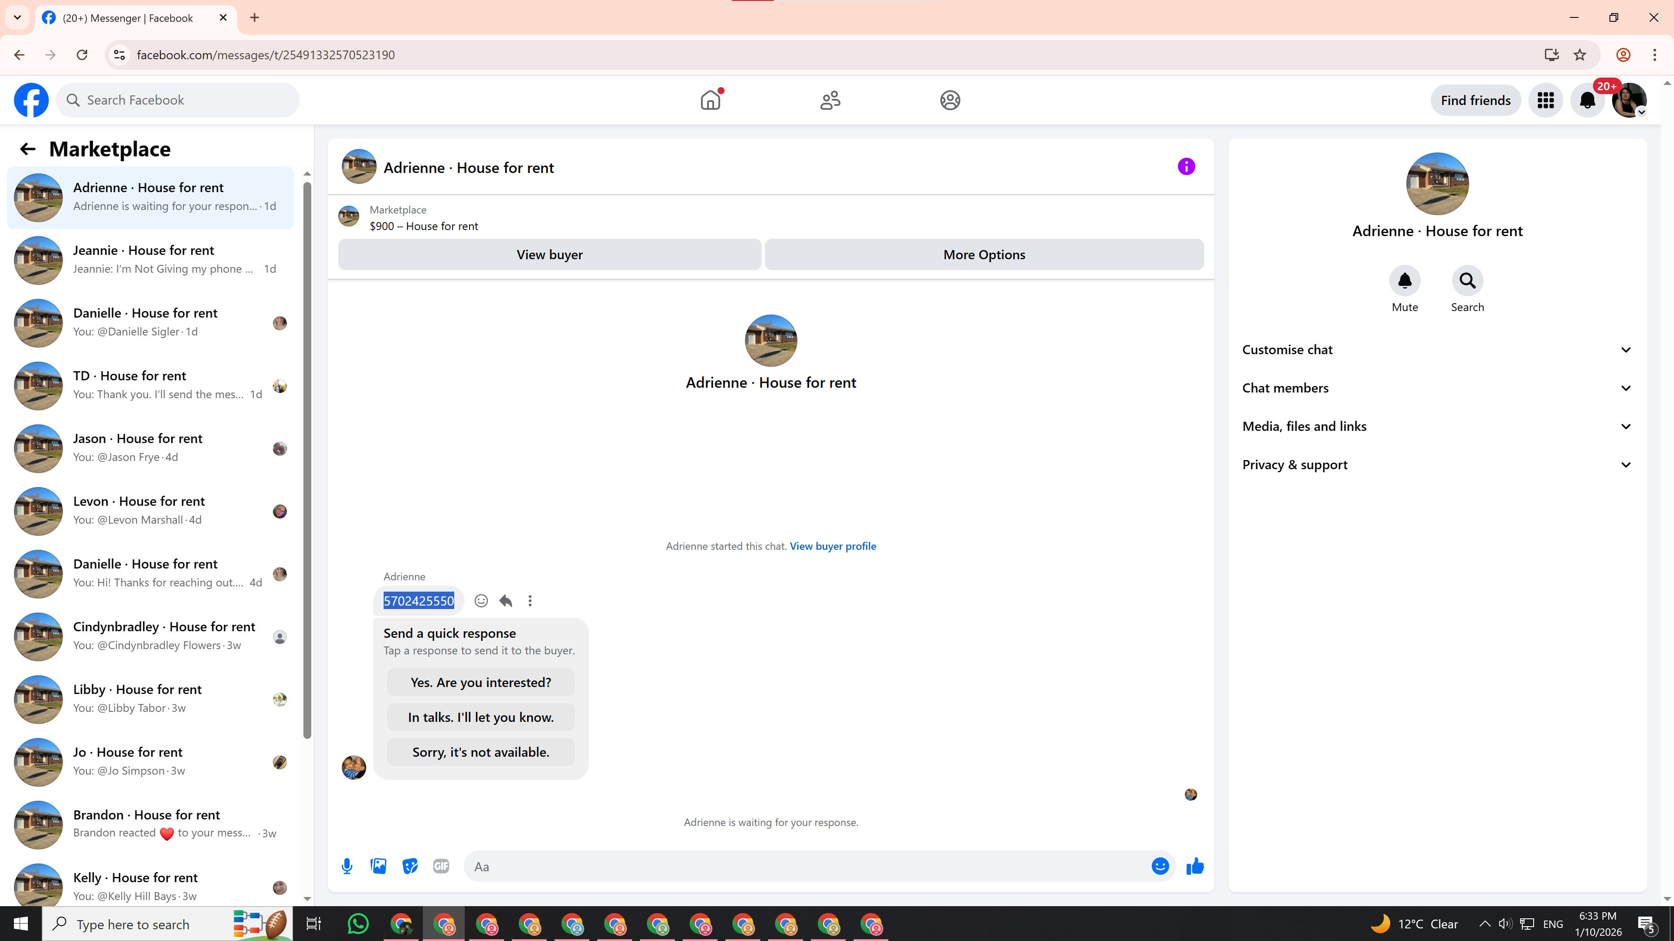Attach a photo using the image icon
The width and height of the screenshot is (1674, 941).
pyautogui.click(x=378, y=867)
